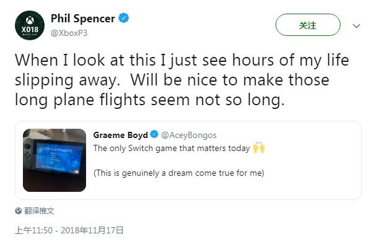Follow Phil Spencer with the 关注 button
The height and width of the screenshot is (242, 374).
coord(308,25)
